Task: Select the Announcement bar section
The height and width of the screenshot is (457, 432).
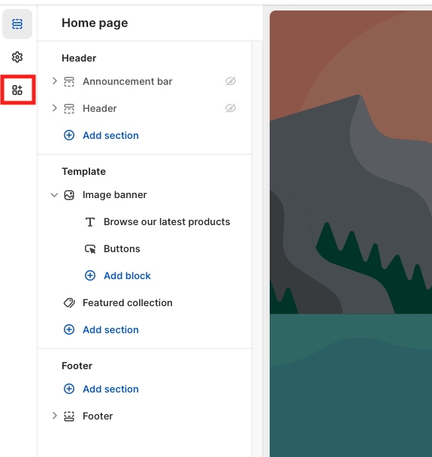Action: pos(128,82)
